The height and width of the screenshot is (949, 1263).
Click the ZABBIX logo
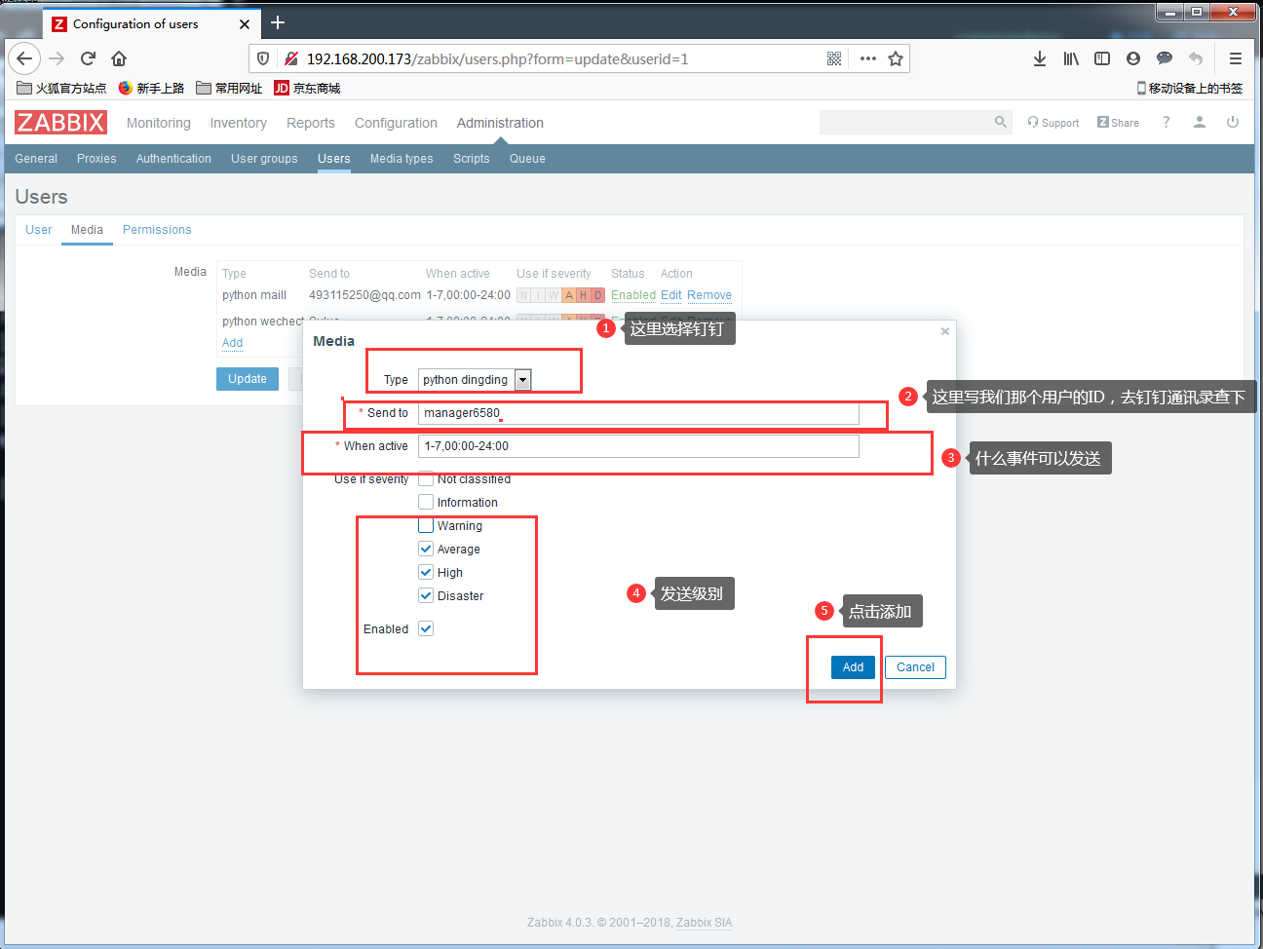point(60,123)
